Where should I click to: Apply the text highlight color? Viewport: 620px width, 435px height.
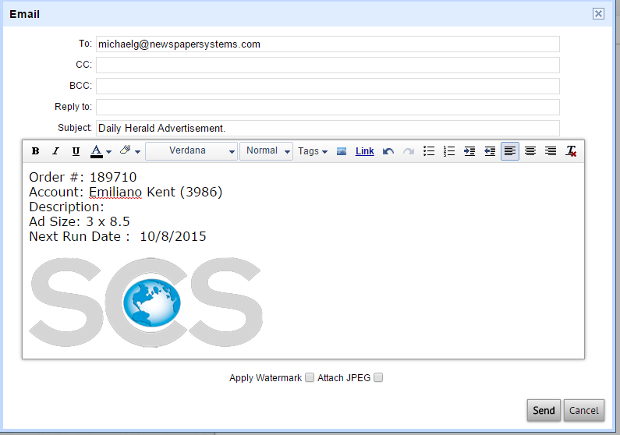pyautogui.click(x=126, y=150)
